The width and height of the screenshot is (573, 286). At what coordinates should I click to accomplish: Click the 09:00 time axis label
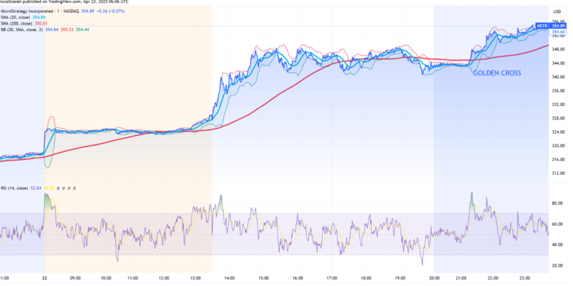tap(76, 278)
